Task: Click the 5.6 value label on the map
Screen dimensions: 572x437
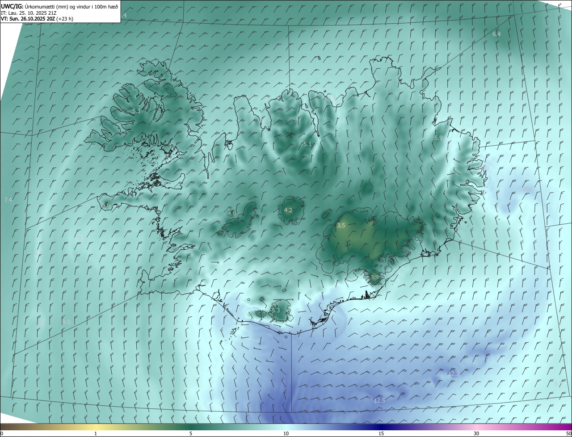Action: (106, 205)
